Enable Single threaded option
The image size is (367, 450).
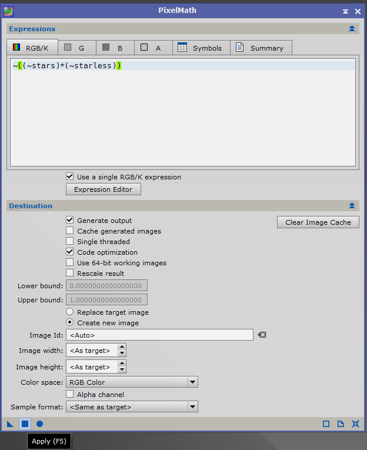coord(70,241)
